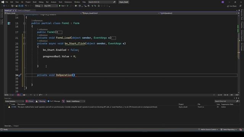Open the Build menu
This screenshot has width=244, height=137.
35,2
